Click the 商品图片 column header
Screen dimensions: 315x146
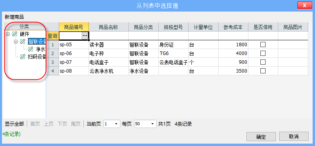(x=293, y=27)
